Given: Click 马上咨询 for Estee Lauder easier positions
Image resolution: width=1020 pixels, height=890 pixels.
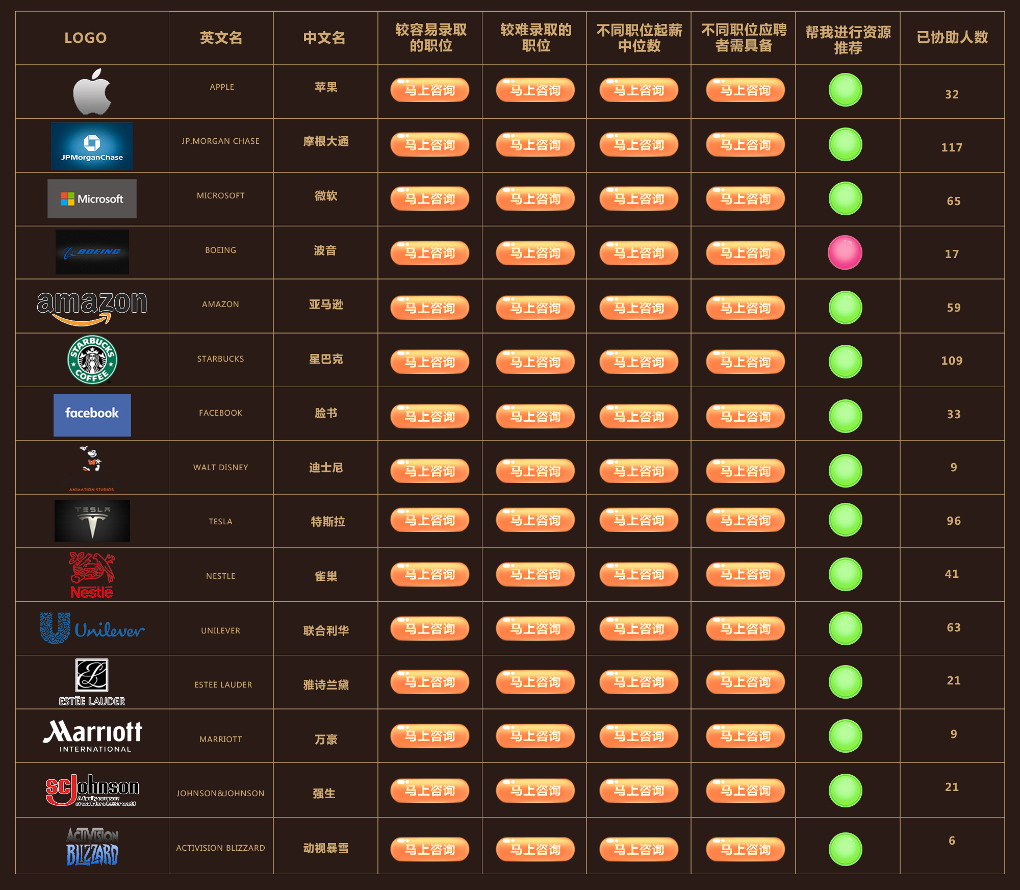Looking at the screenshot, I should click(x=430, y=682).
